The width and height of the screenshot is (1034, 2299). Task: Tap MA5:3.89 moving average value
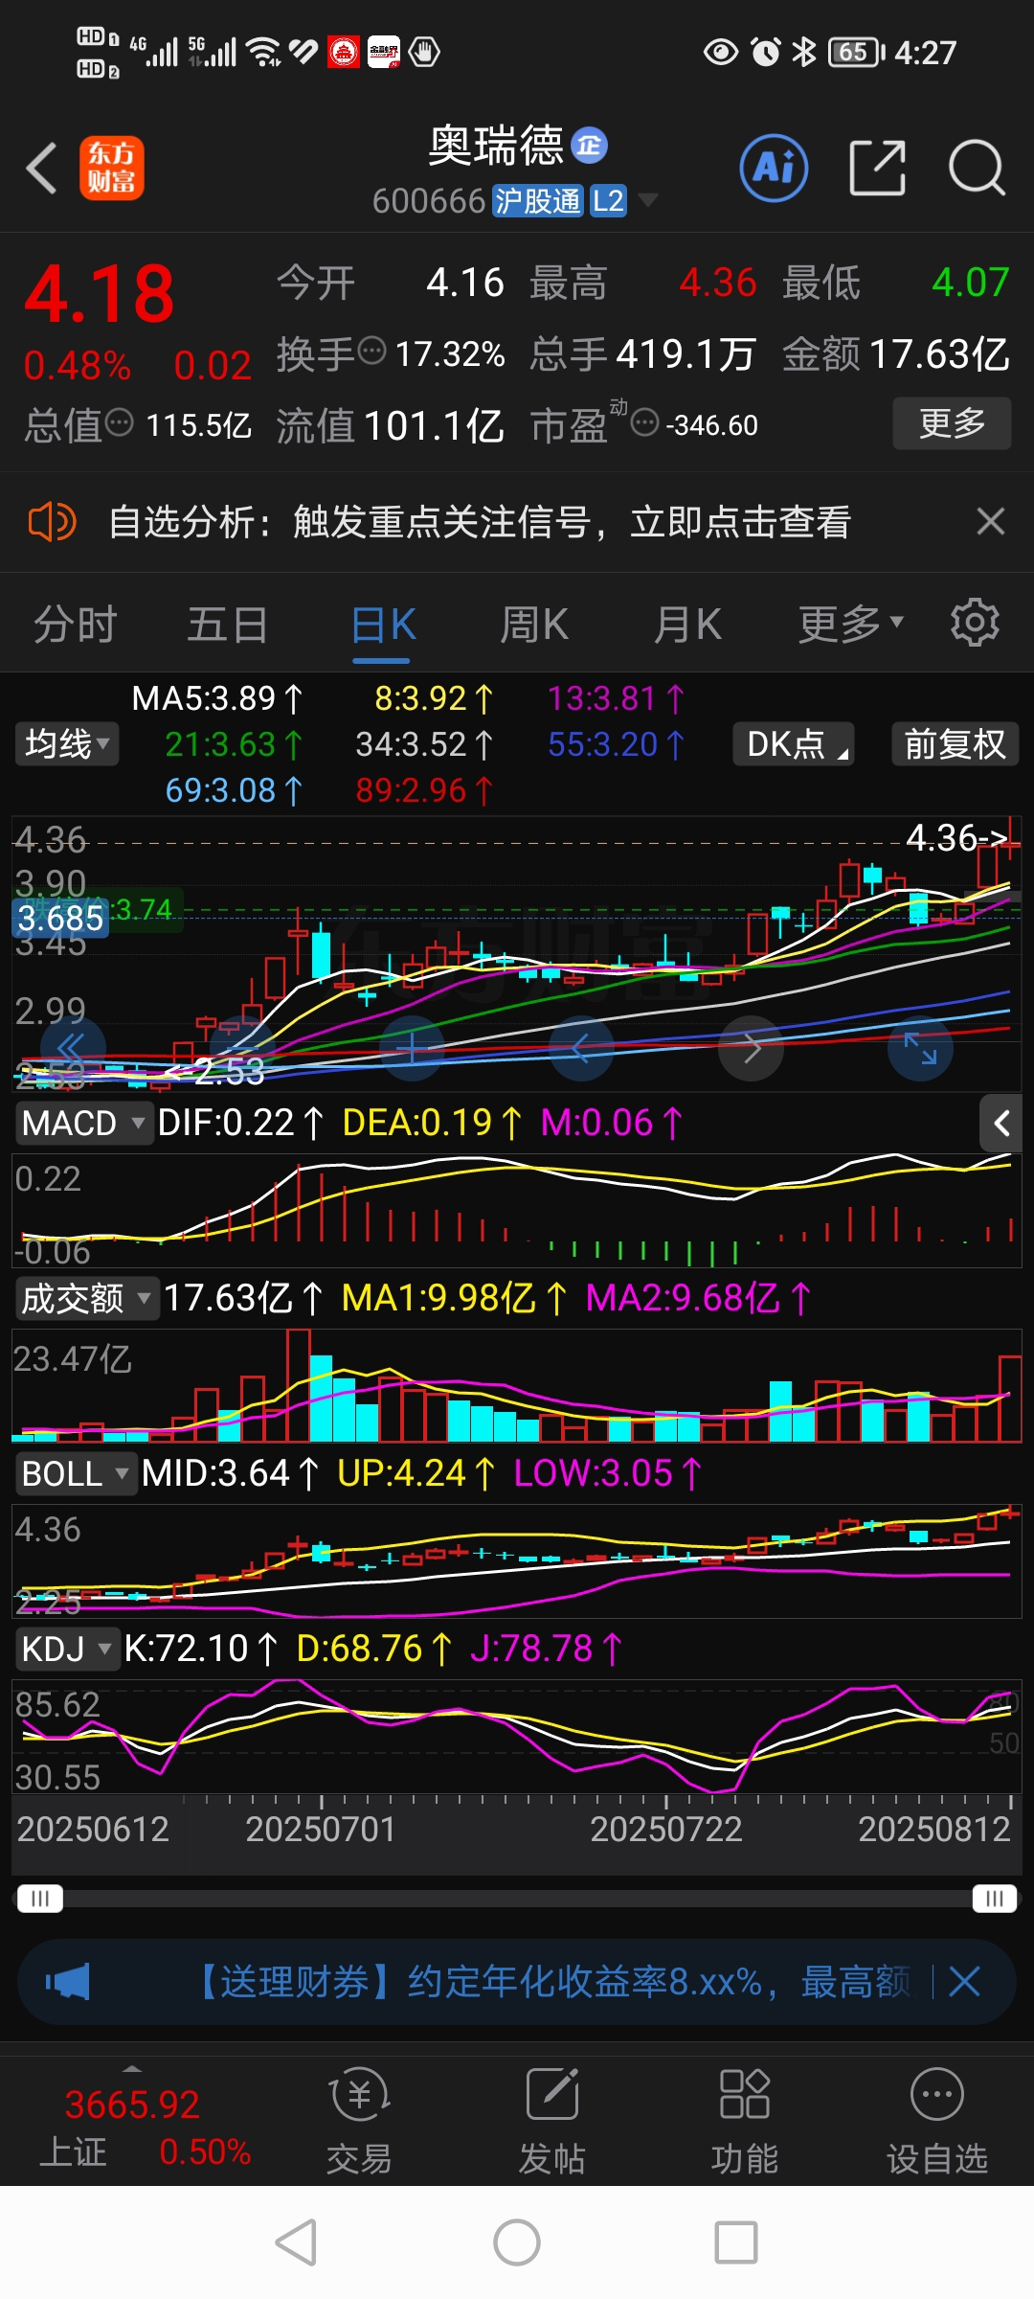216,698
